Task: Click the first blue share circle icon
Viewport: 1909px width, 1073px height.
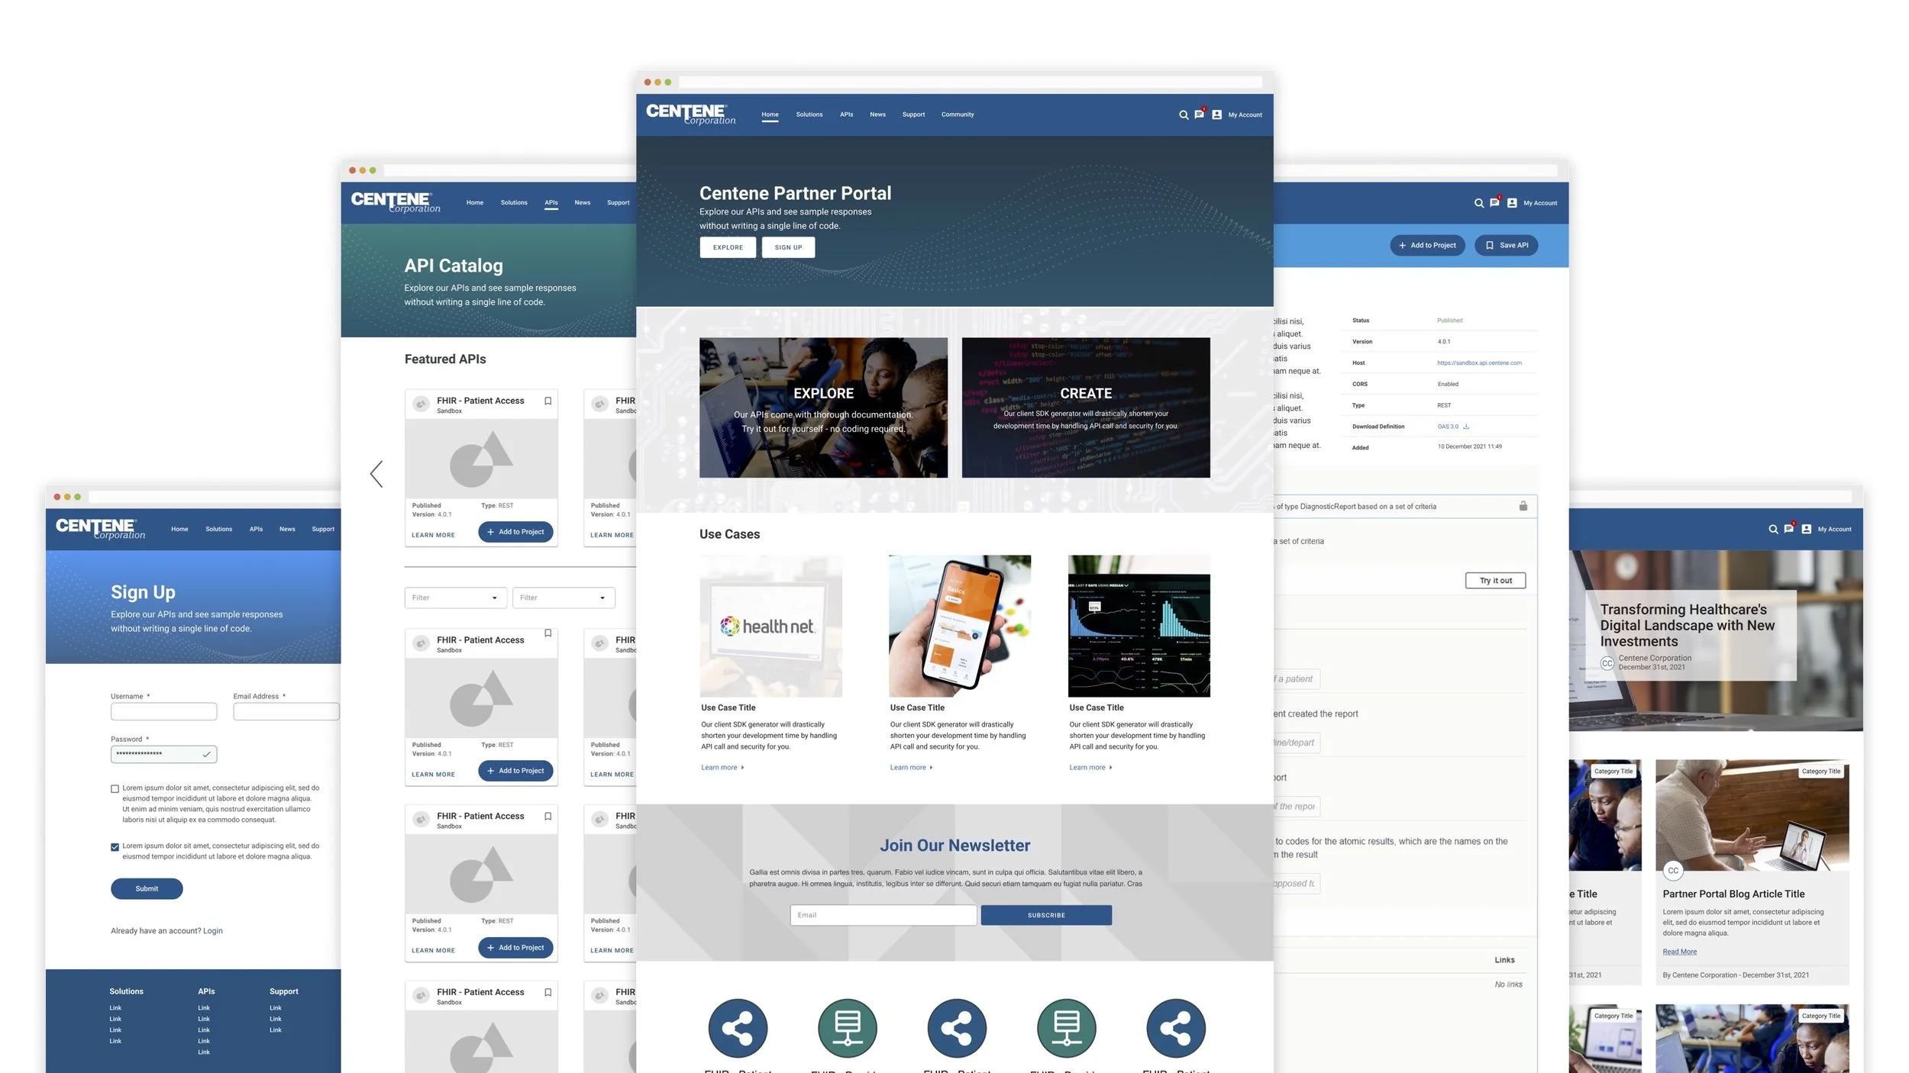Action: (737, 1027)
